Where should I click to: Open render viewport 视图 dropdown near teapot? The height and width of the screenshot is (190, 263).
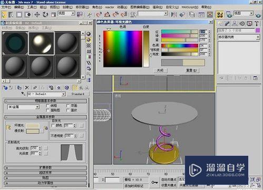pyautogui.click(x=243, y=13)
